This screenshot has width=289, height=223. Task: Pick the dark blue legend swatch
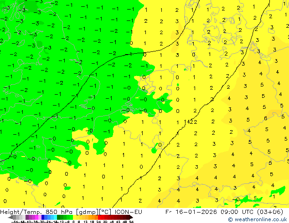43,217
